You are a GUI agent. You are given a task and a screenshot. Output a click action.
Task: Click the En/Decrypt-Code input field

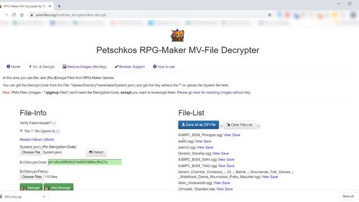pos(85,162)
